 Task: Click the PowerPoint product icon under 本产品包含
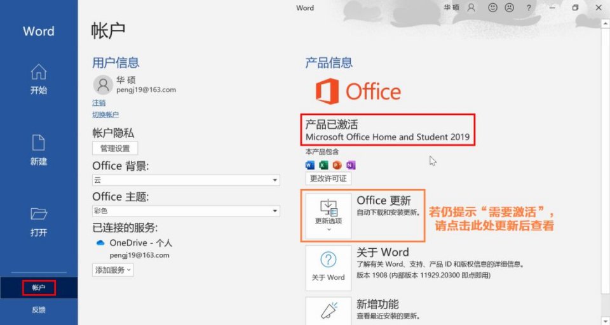[337, 165]
